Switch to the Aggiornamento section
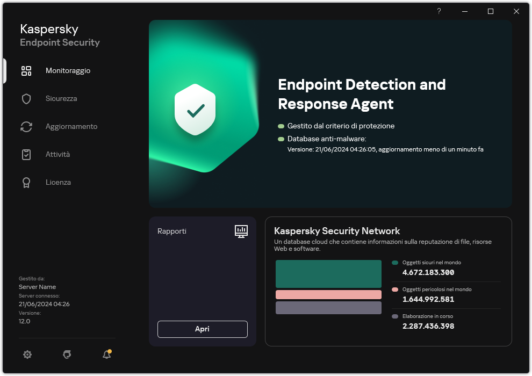The width and height of the screenshot is (532, 376). coord(71,127)
